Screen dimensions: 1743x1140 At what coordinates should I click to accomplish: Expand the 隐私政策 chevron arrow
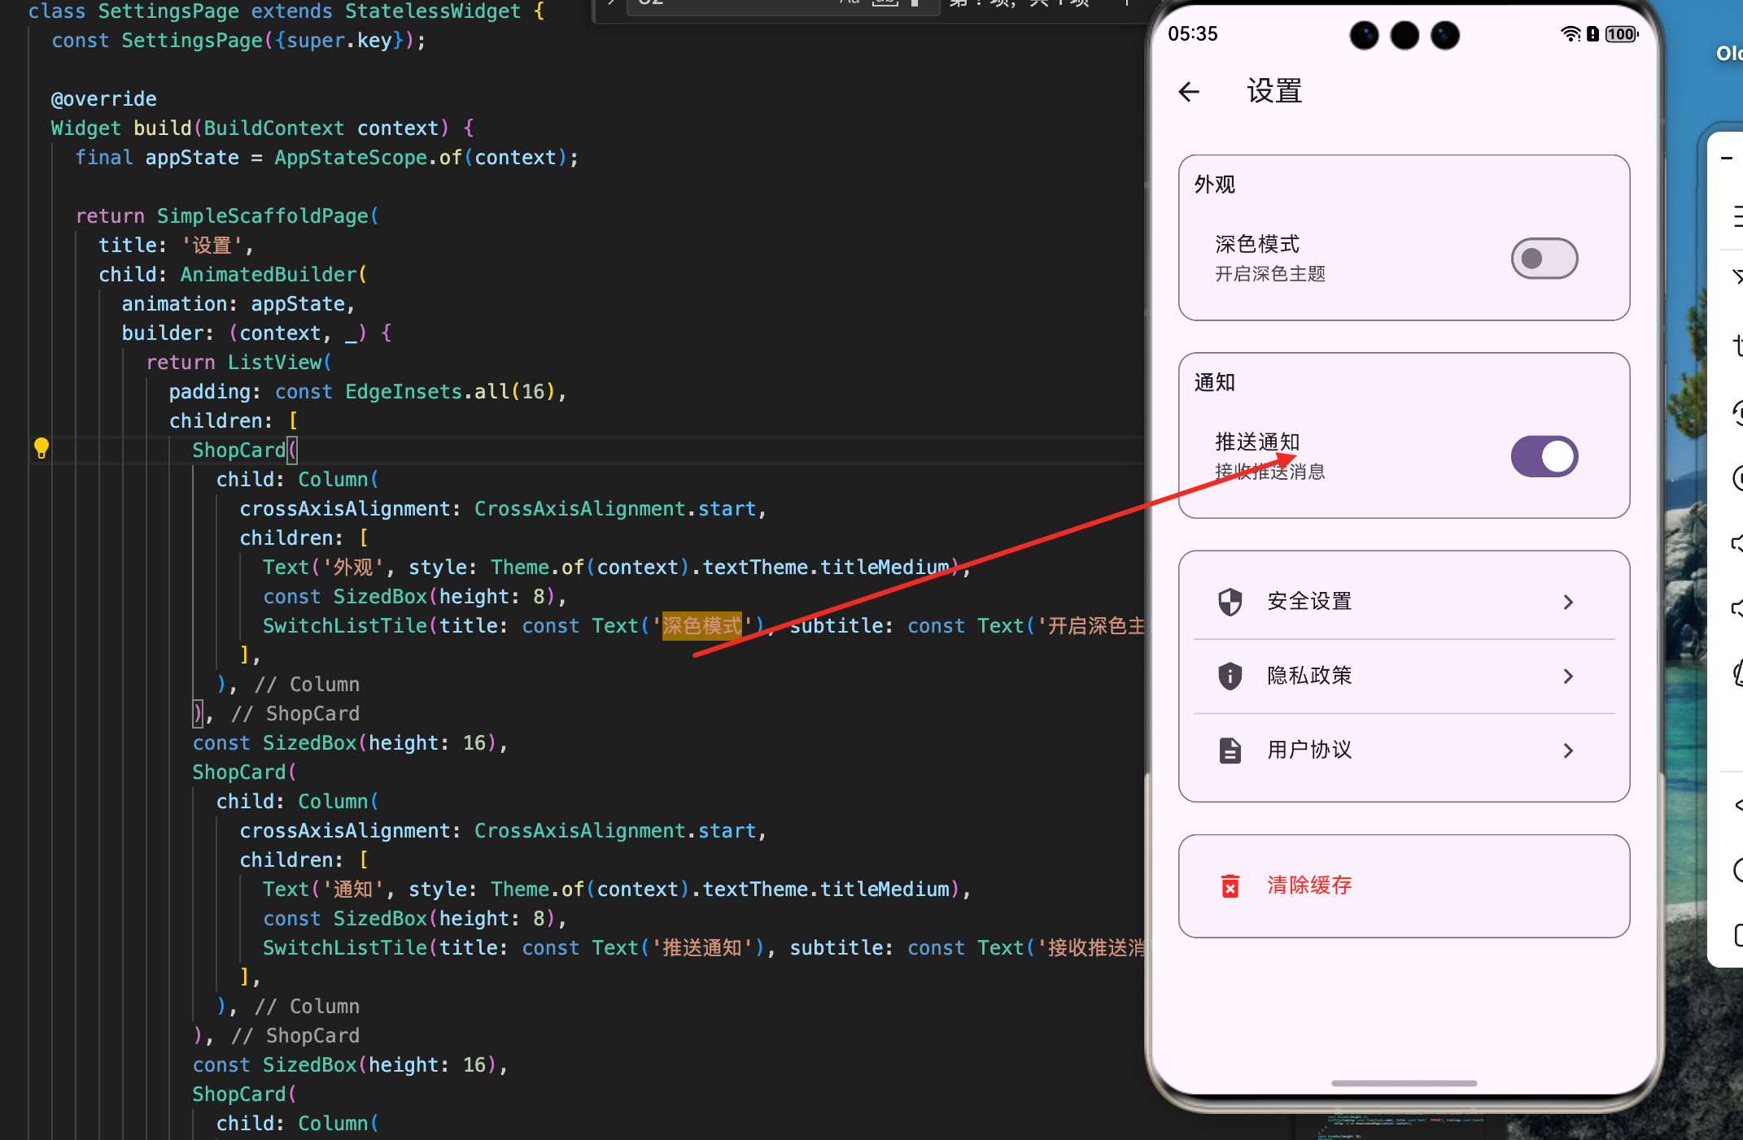pyautogui.click(x=1568, y=676)
